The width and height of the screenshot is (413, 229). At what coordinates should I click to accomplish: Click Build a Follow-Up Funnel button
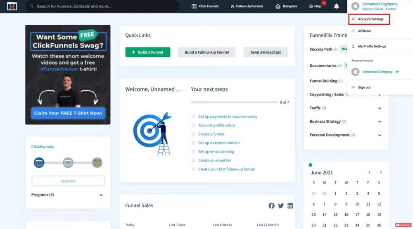pyautogui.click(x=207, y=52)
